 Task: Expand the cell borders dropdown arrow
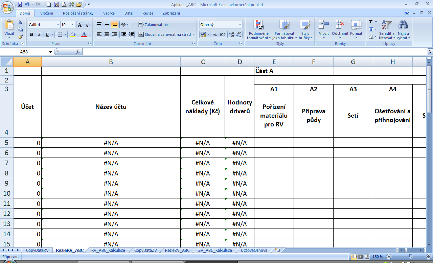pyautogui.click(x=66, y=34)
